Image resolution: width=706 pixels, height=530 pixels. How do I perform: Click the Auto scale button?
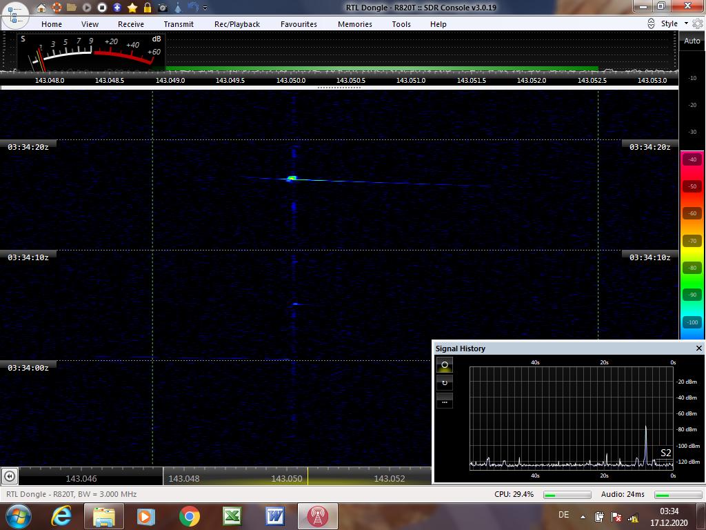coord(692,41)
